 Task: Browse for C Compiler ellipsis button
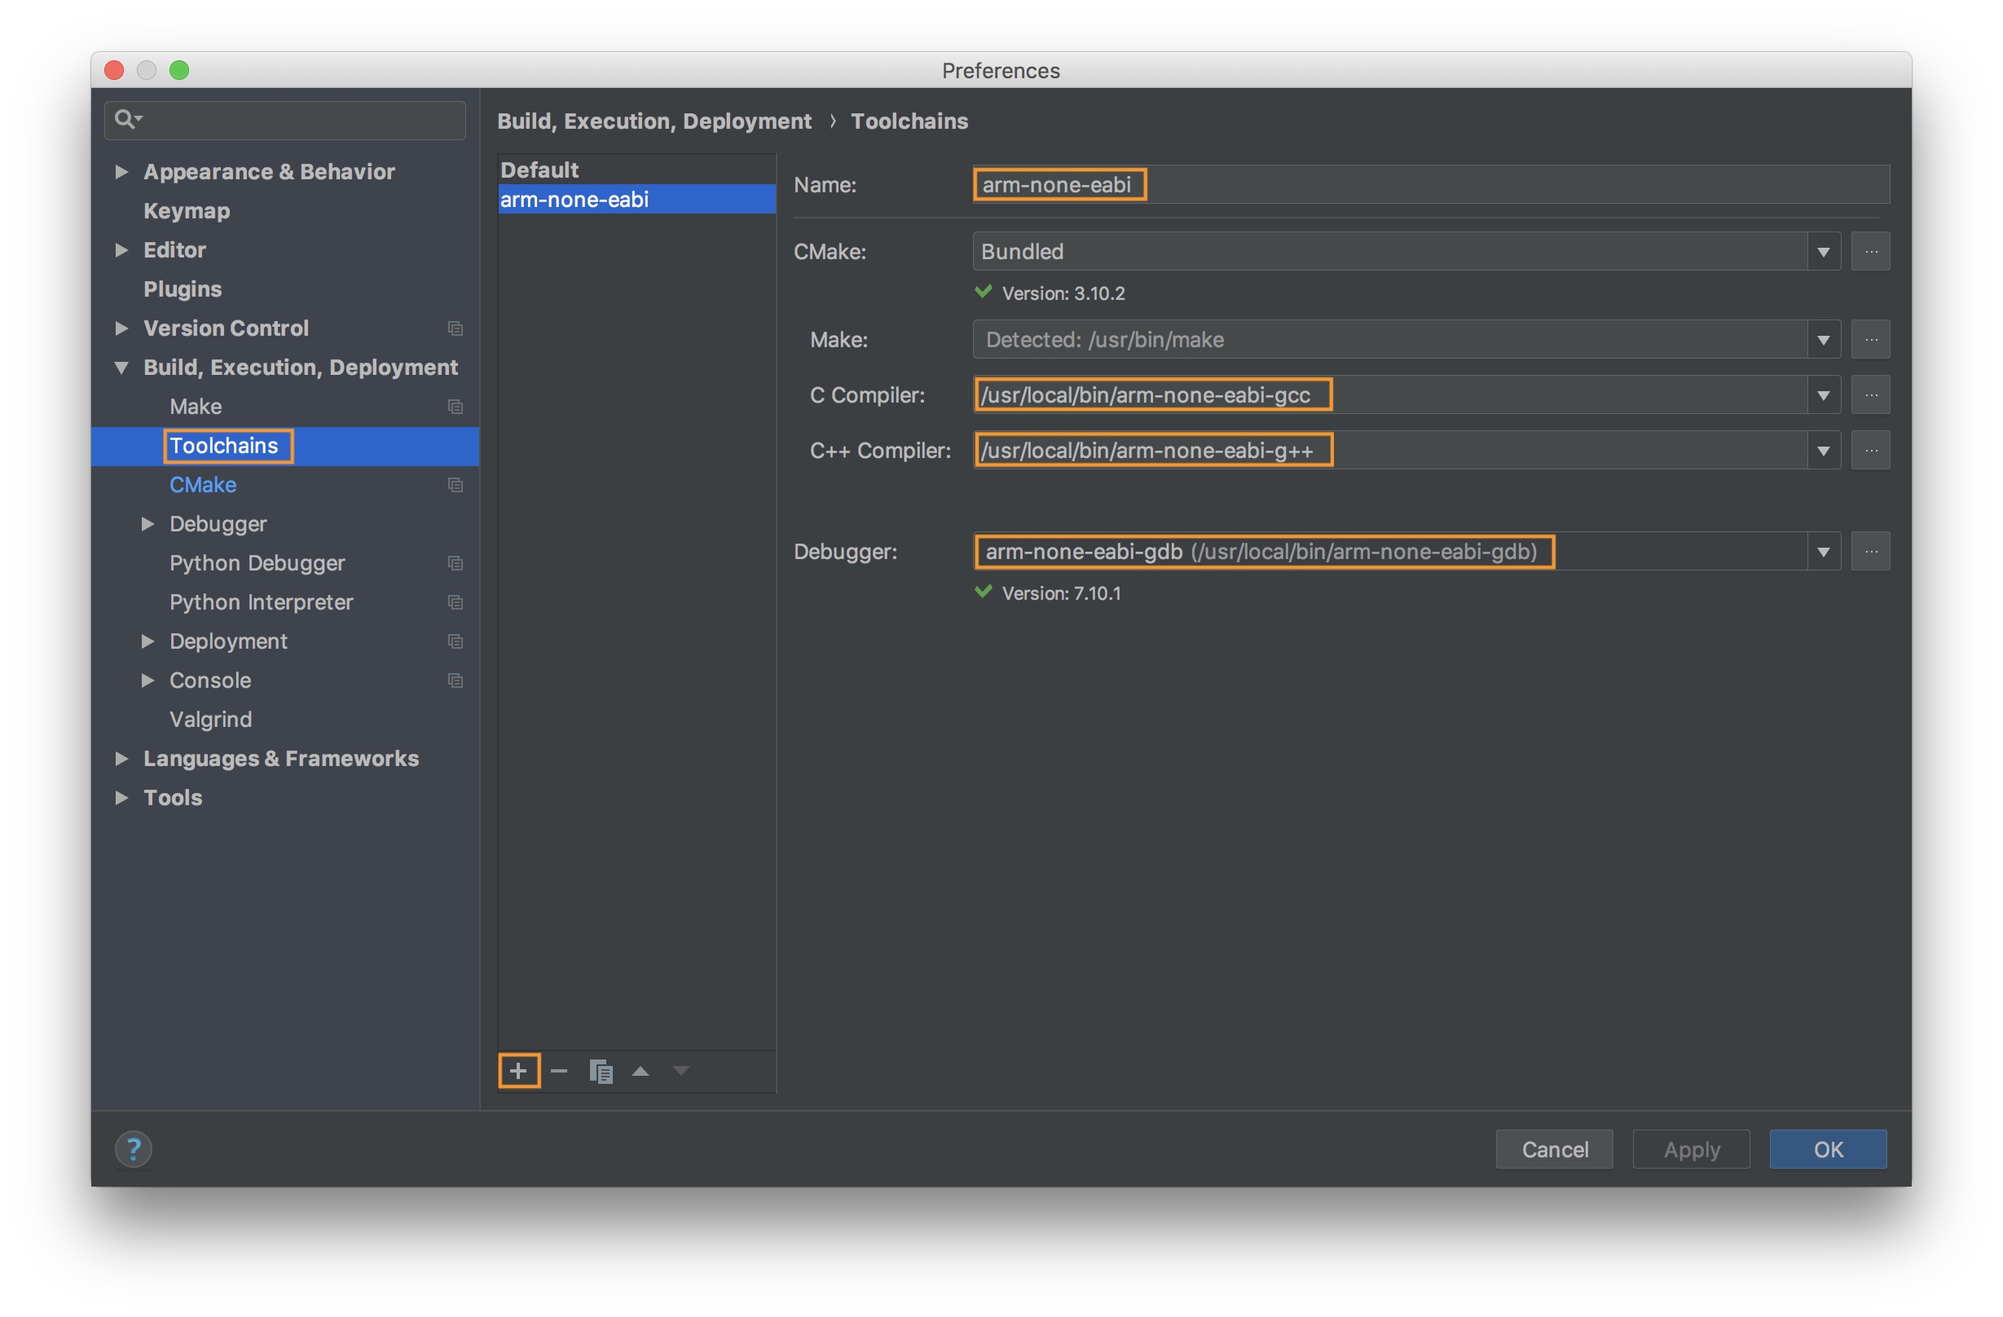pyautogui.click(x=1871, y=394)
